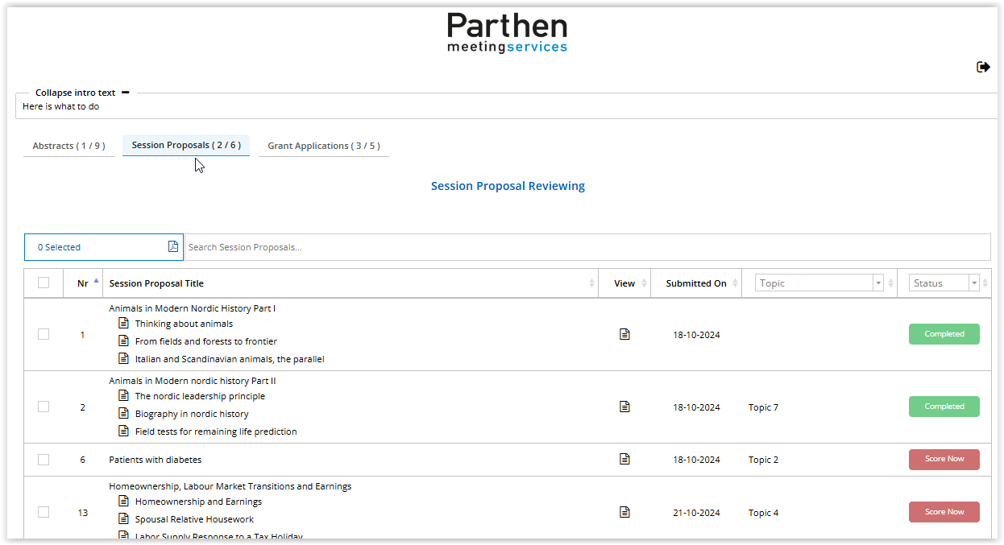1004x545 pixels.
Task: Click Completed button for proposal number 1
Action: click(x=944, y=334)
